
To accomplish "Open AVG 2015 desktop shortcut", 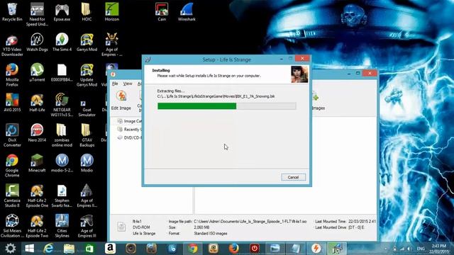I will point(12,103).
